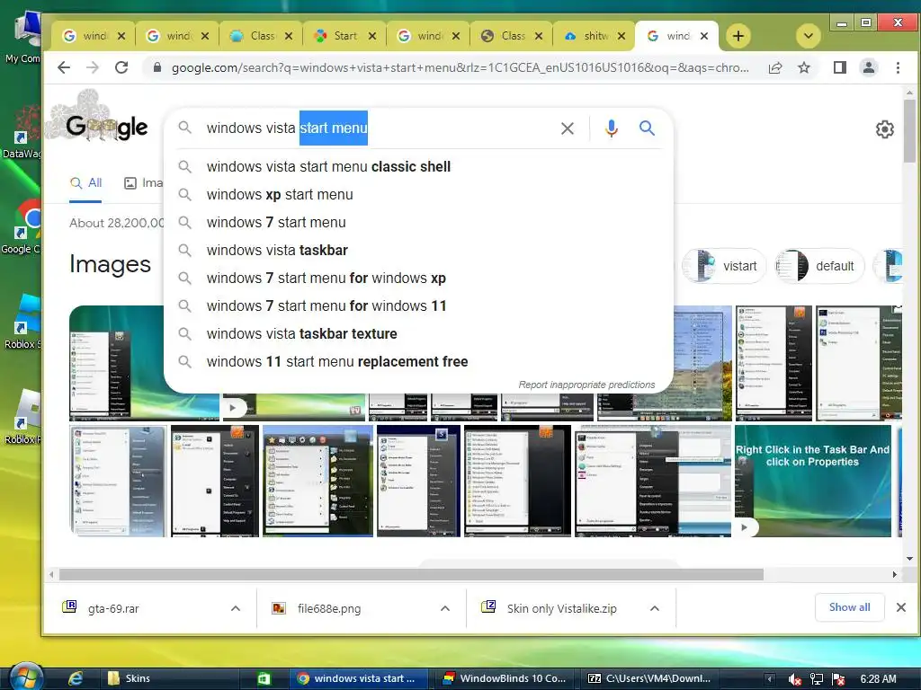Viewport: 921px width, 690px height.
Task: Open Chrome's three-dot menu
Action: pyautogui.click(x=898, y=67)
